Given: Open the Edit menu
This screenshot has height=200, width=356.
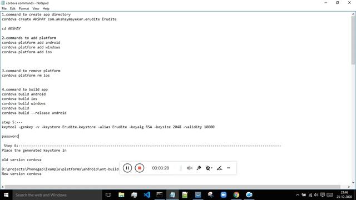Looking at the screenshot, I should pyautogui.click(x=13, y=9).
